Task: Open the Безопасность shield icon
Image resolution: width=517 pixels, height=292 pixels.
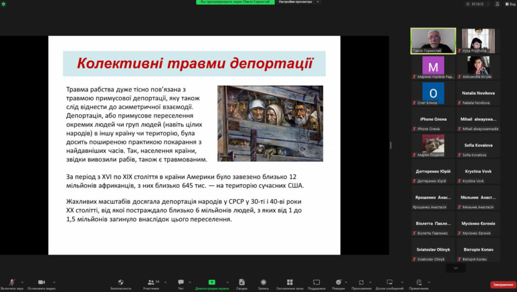Action: 121,282
